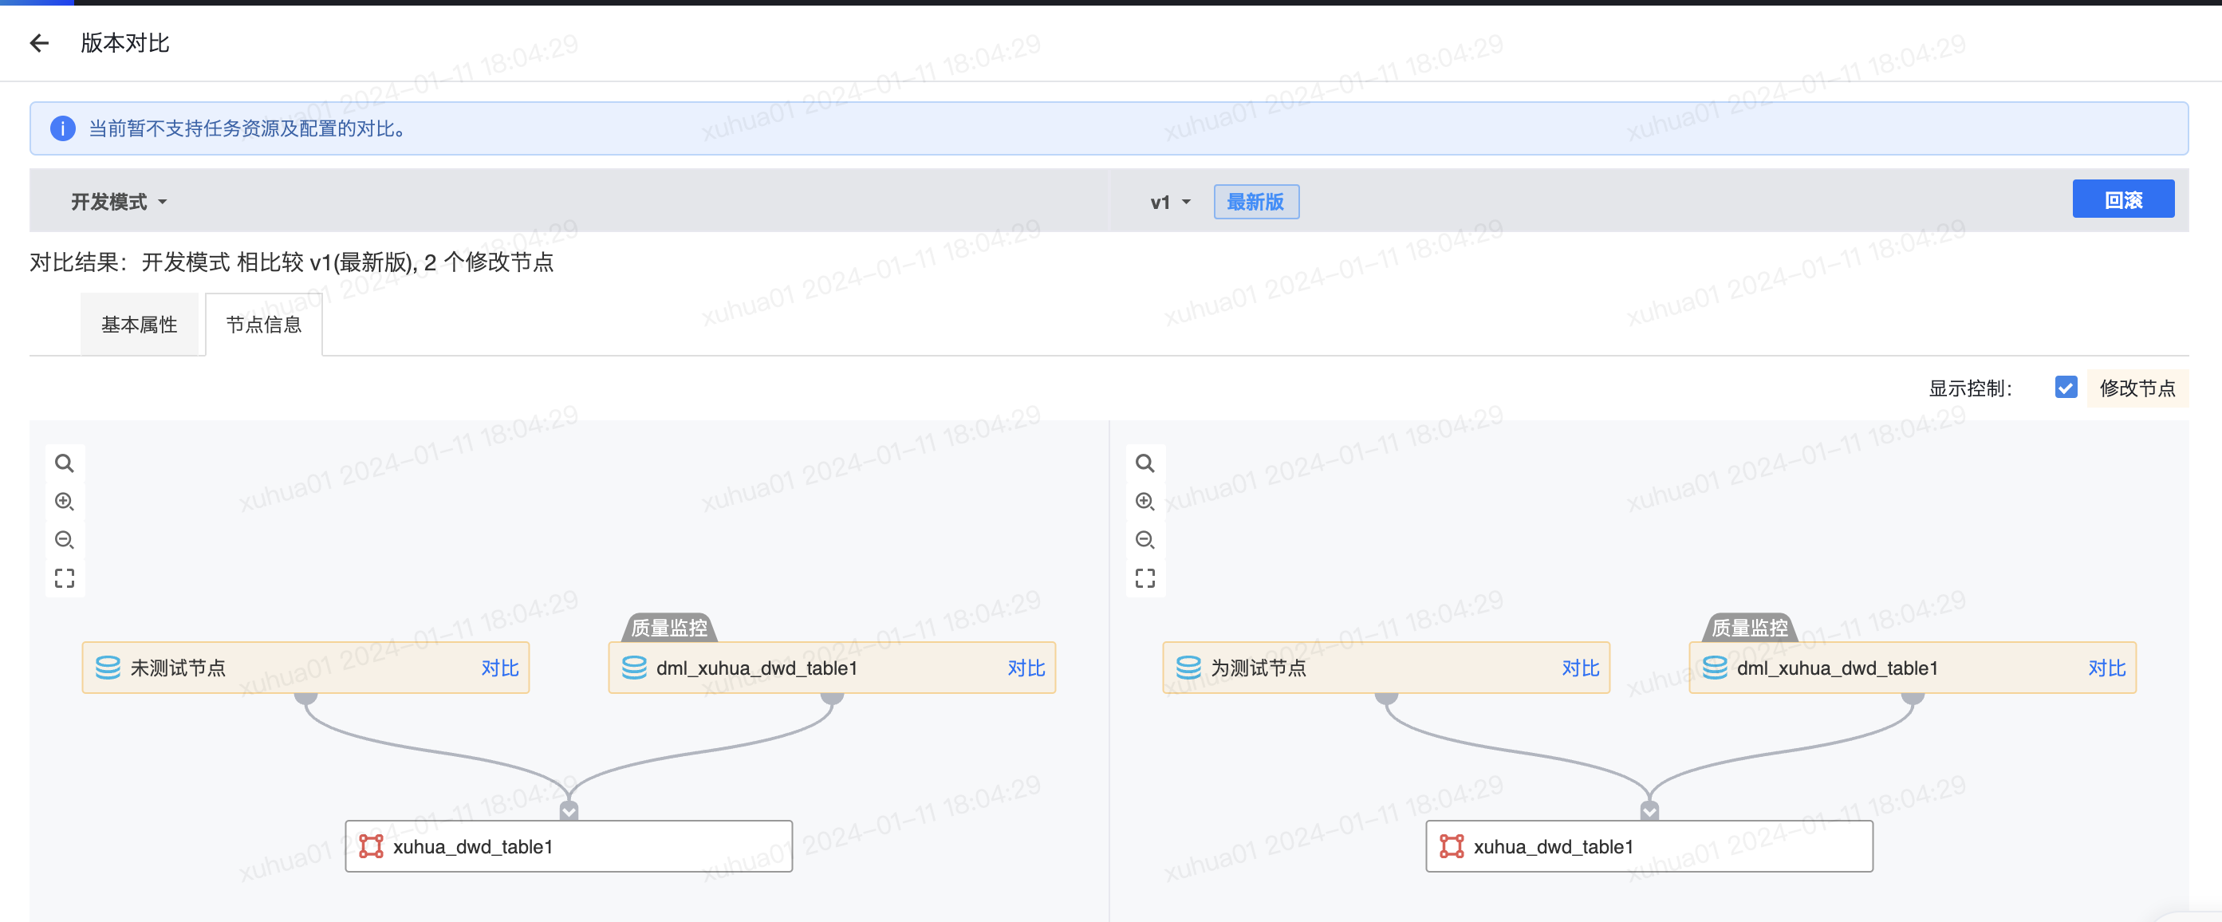The image size is (2222, 922).
Task: Zoom out on the right comparison graph
Action: [1145, 540]
